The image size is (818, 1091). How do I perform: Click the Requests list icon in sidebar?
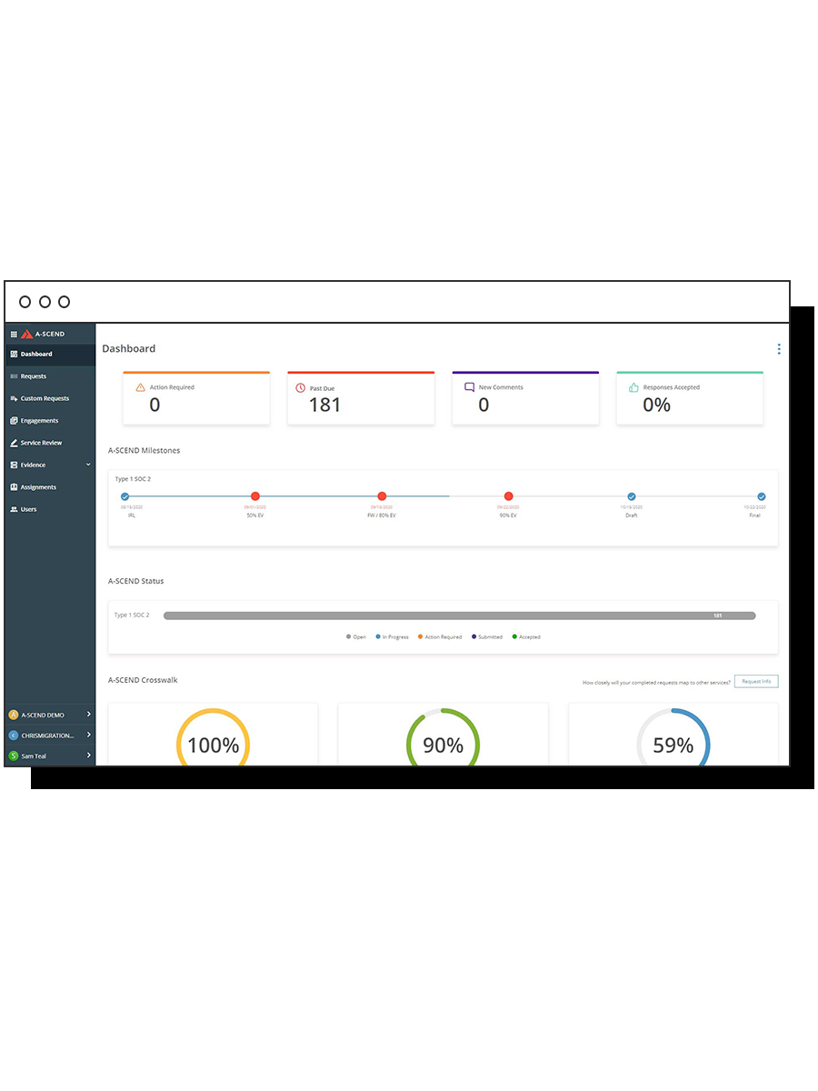14,376
